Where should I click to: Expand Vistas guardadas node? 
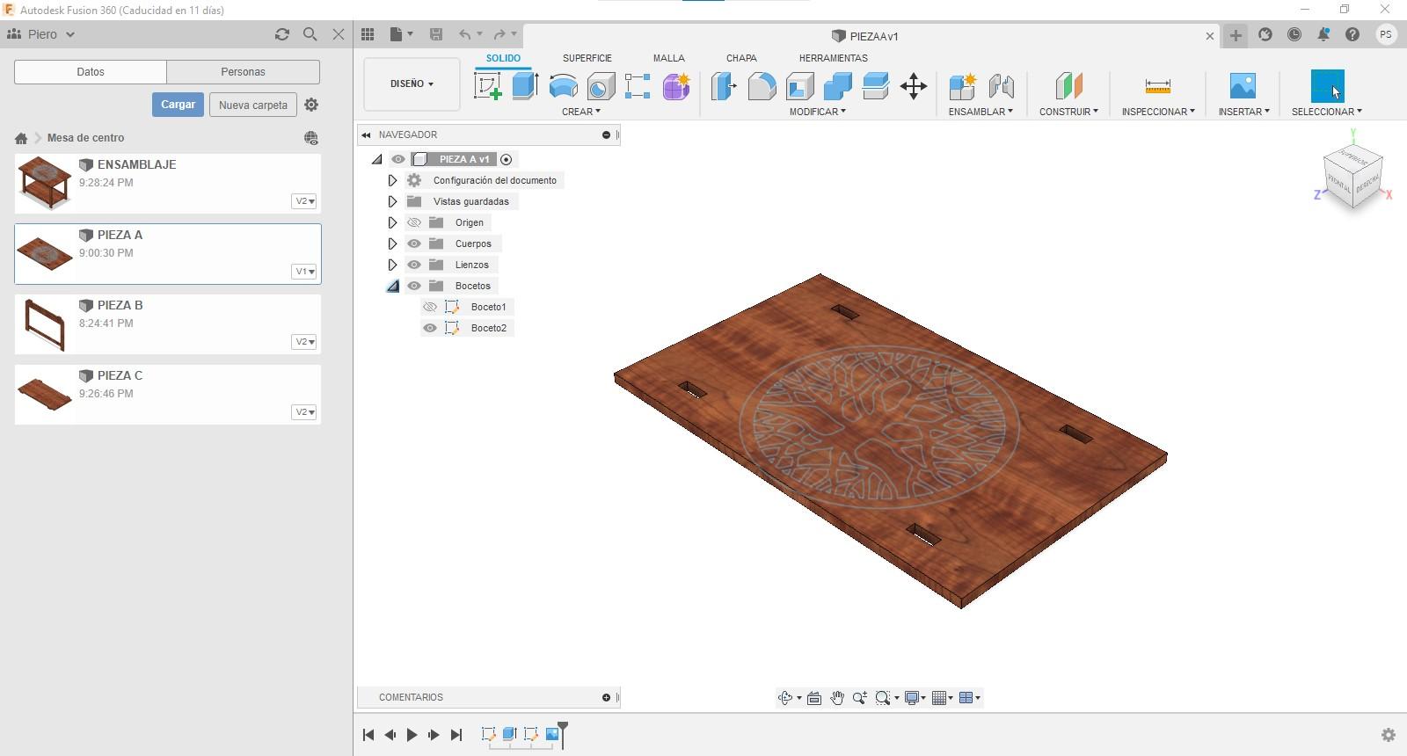tap(392, 201)
